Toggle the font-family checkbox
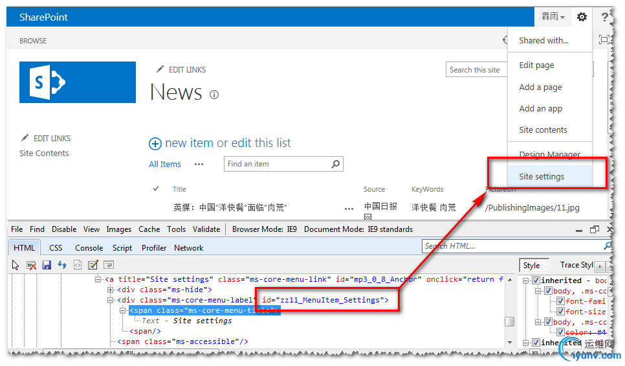Screen dimensions: 625x366 coord(560,301)
